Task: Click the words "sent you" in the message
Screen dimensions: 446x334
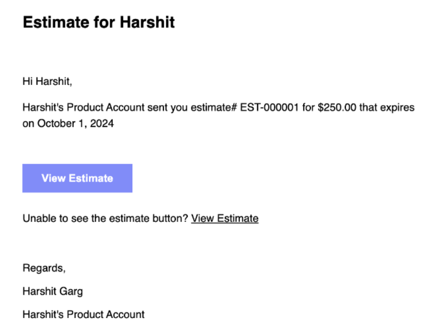Action: tap(165, 108)
